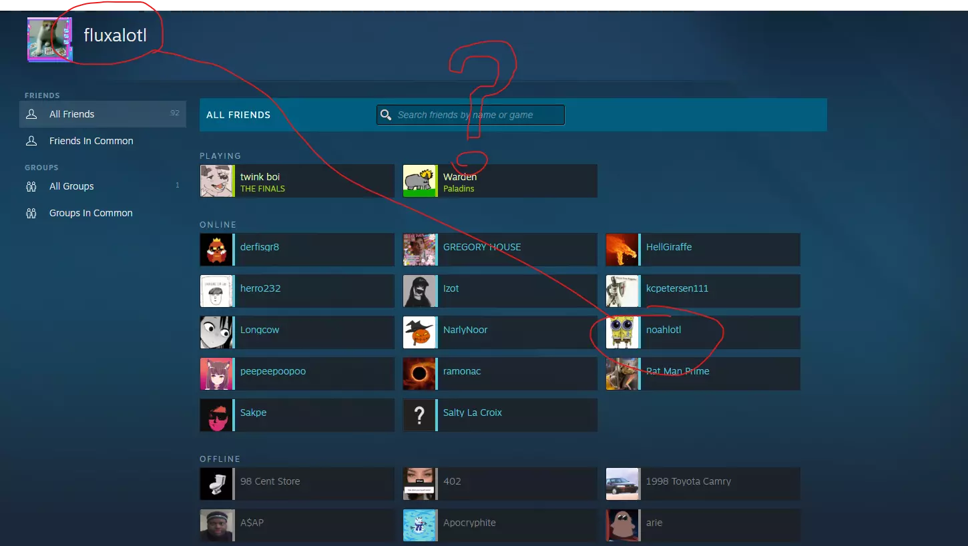Viewport: 968px width, 546px height.
Task: Select ramonac name text
Action: point(462,371)
